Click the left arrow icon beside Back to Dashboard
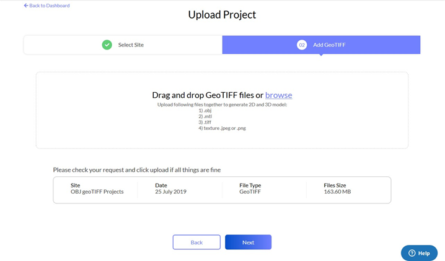Viewport: 445px width, 261px height. (26, 6)
